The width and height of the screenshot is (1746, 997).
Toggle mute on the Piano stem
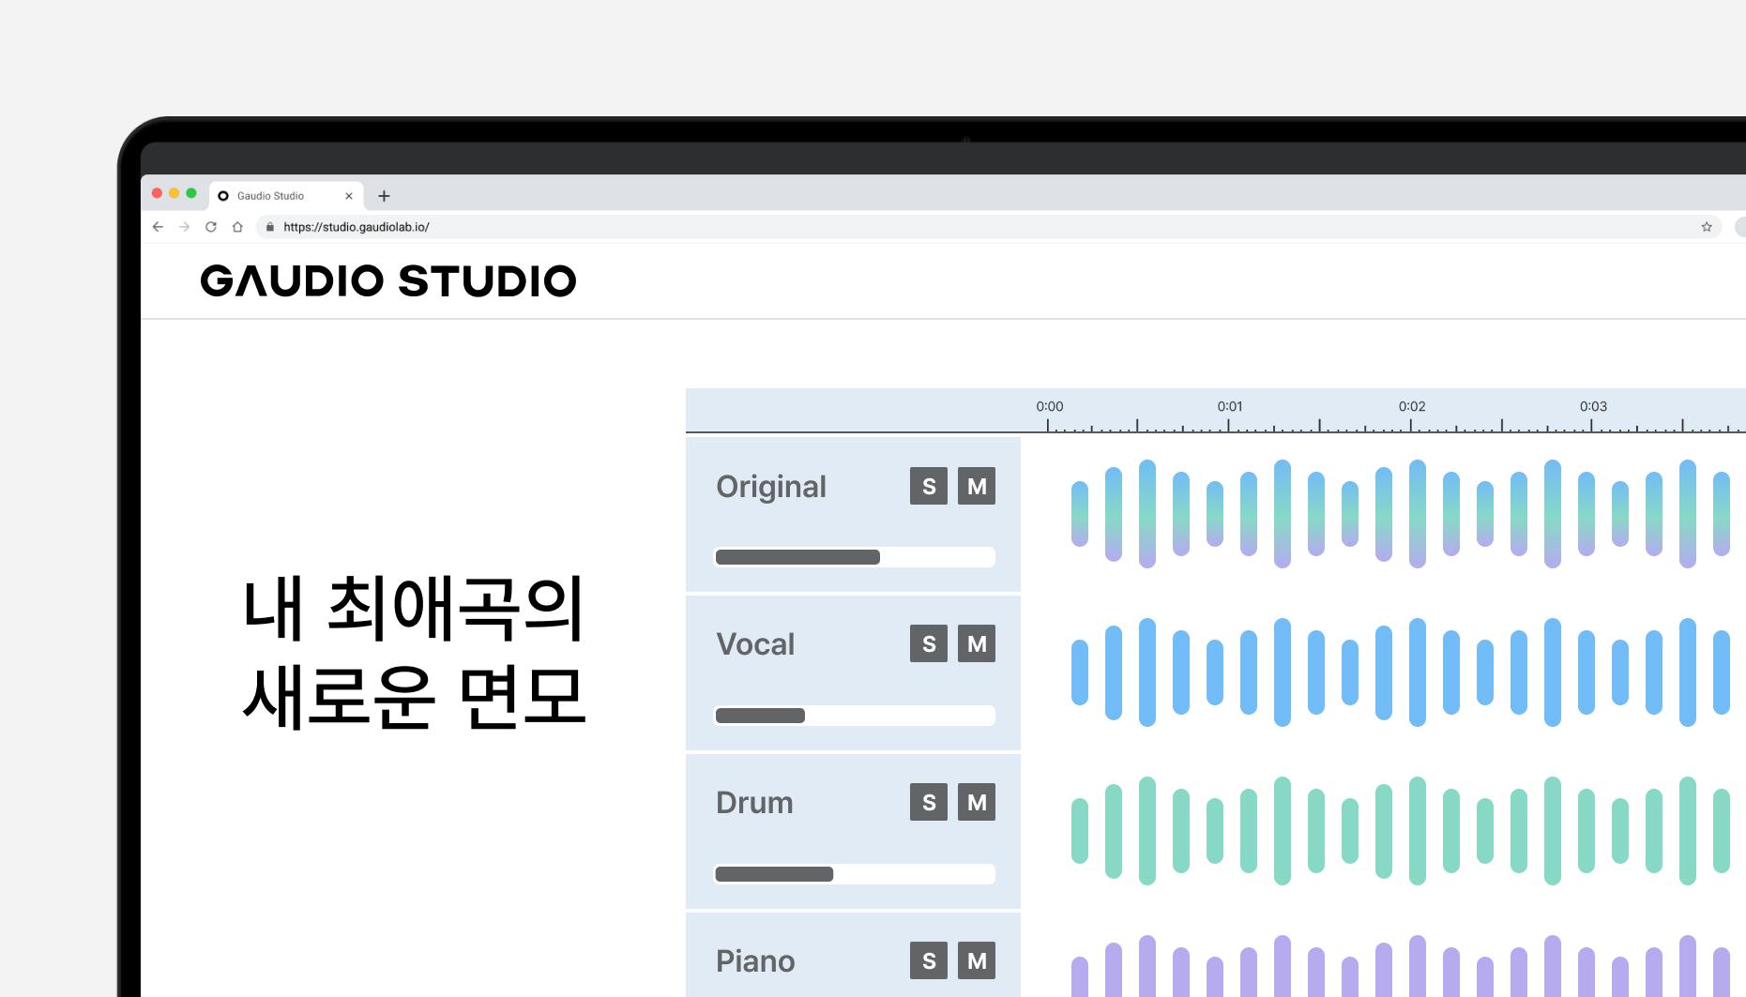point(976,960)
